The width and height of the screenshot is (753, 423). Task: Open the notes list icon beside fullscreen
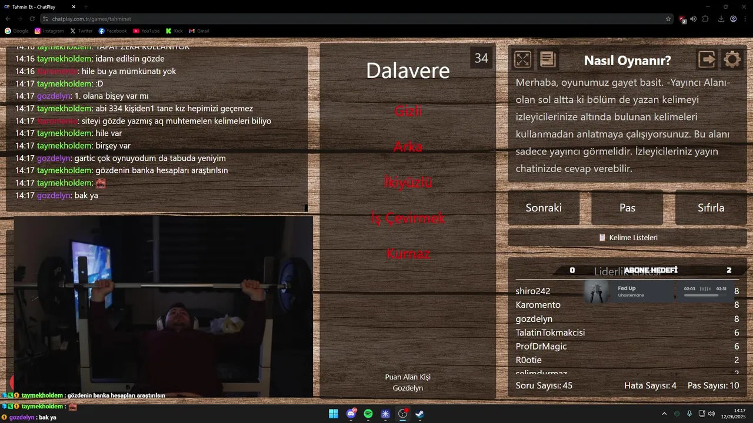[548, 59]
